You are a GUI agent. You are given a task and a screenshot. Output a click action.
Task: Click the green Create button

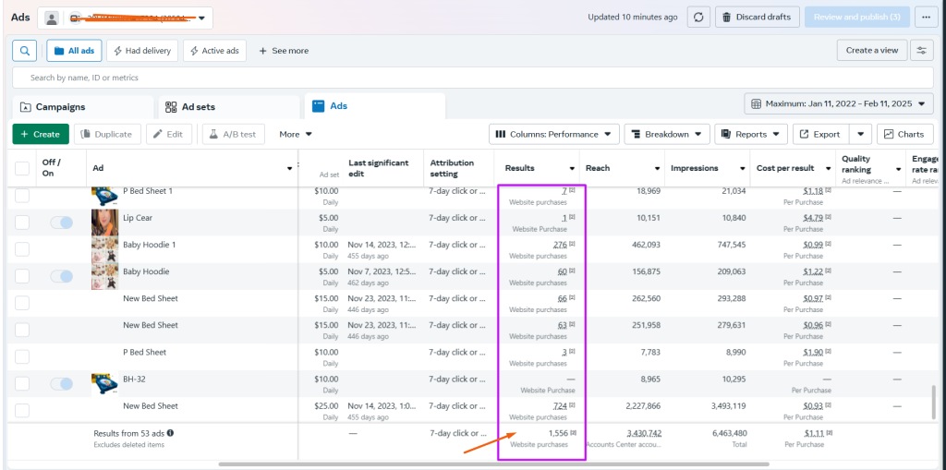tap(41, 134)
